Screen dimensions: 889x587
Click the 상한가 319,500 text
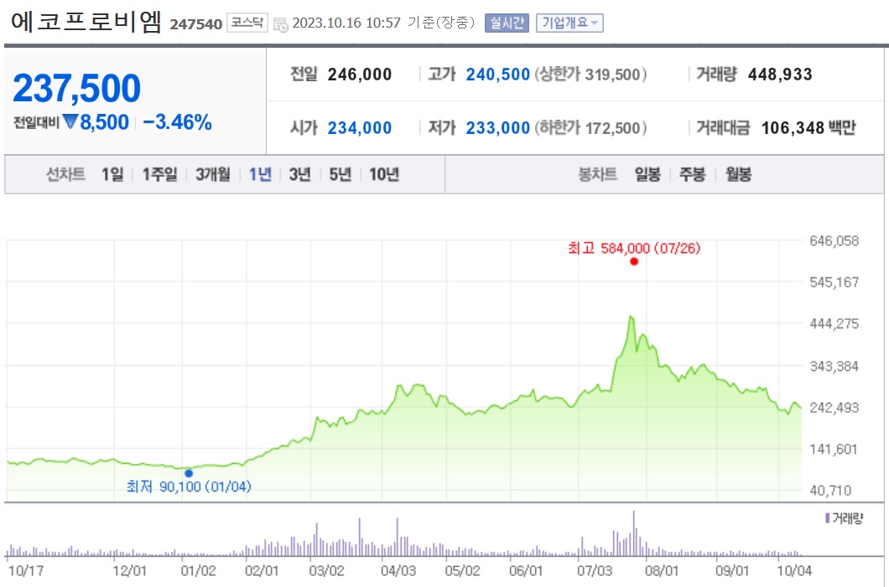(590, 75)
